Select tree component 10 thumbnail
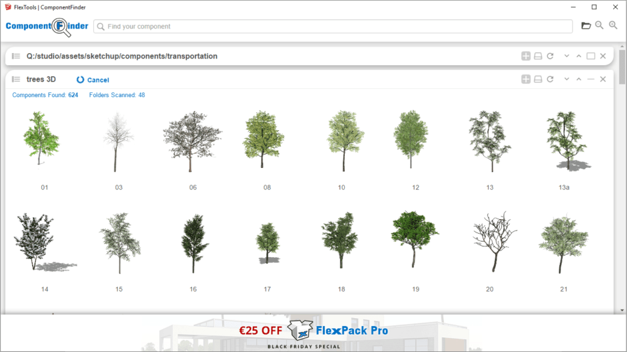 (344, 141)
